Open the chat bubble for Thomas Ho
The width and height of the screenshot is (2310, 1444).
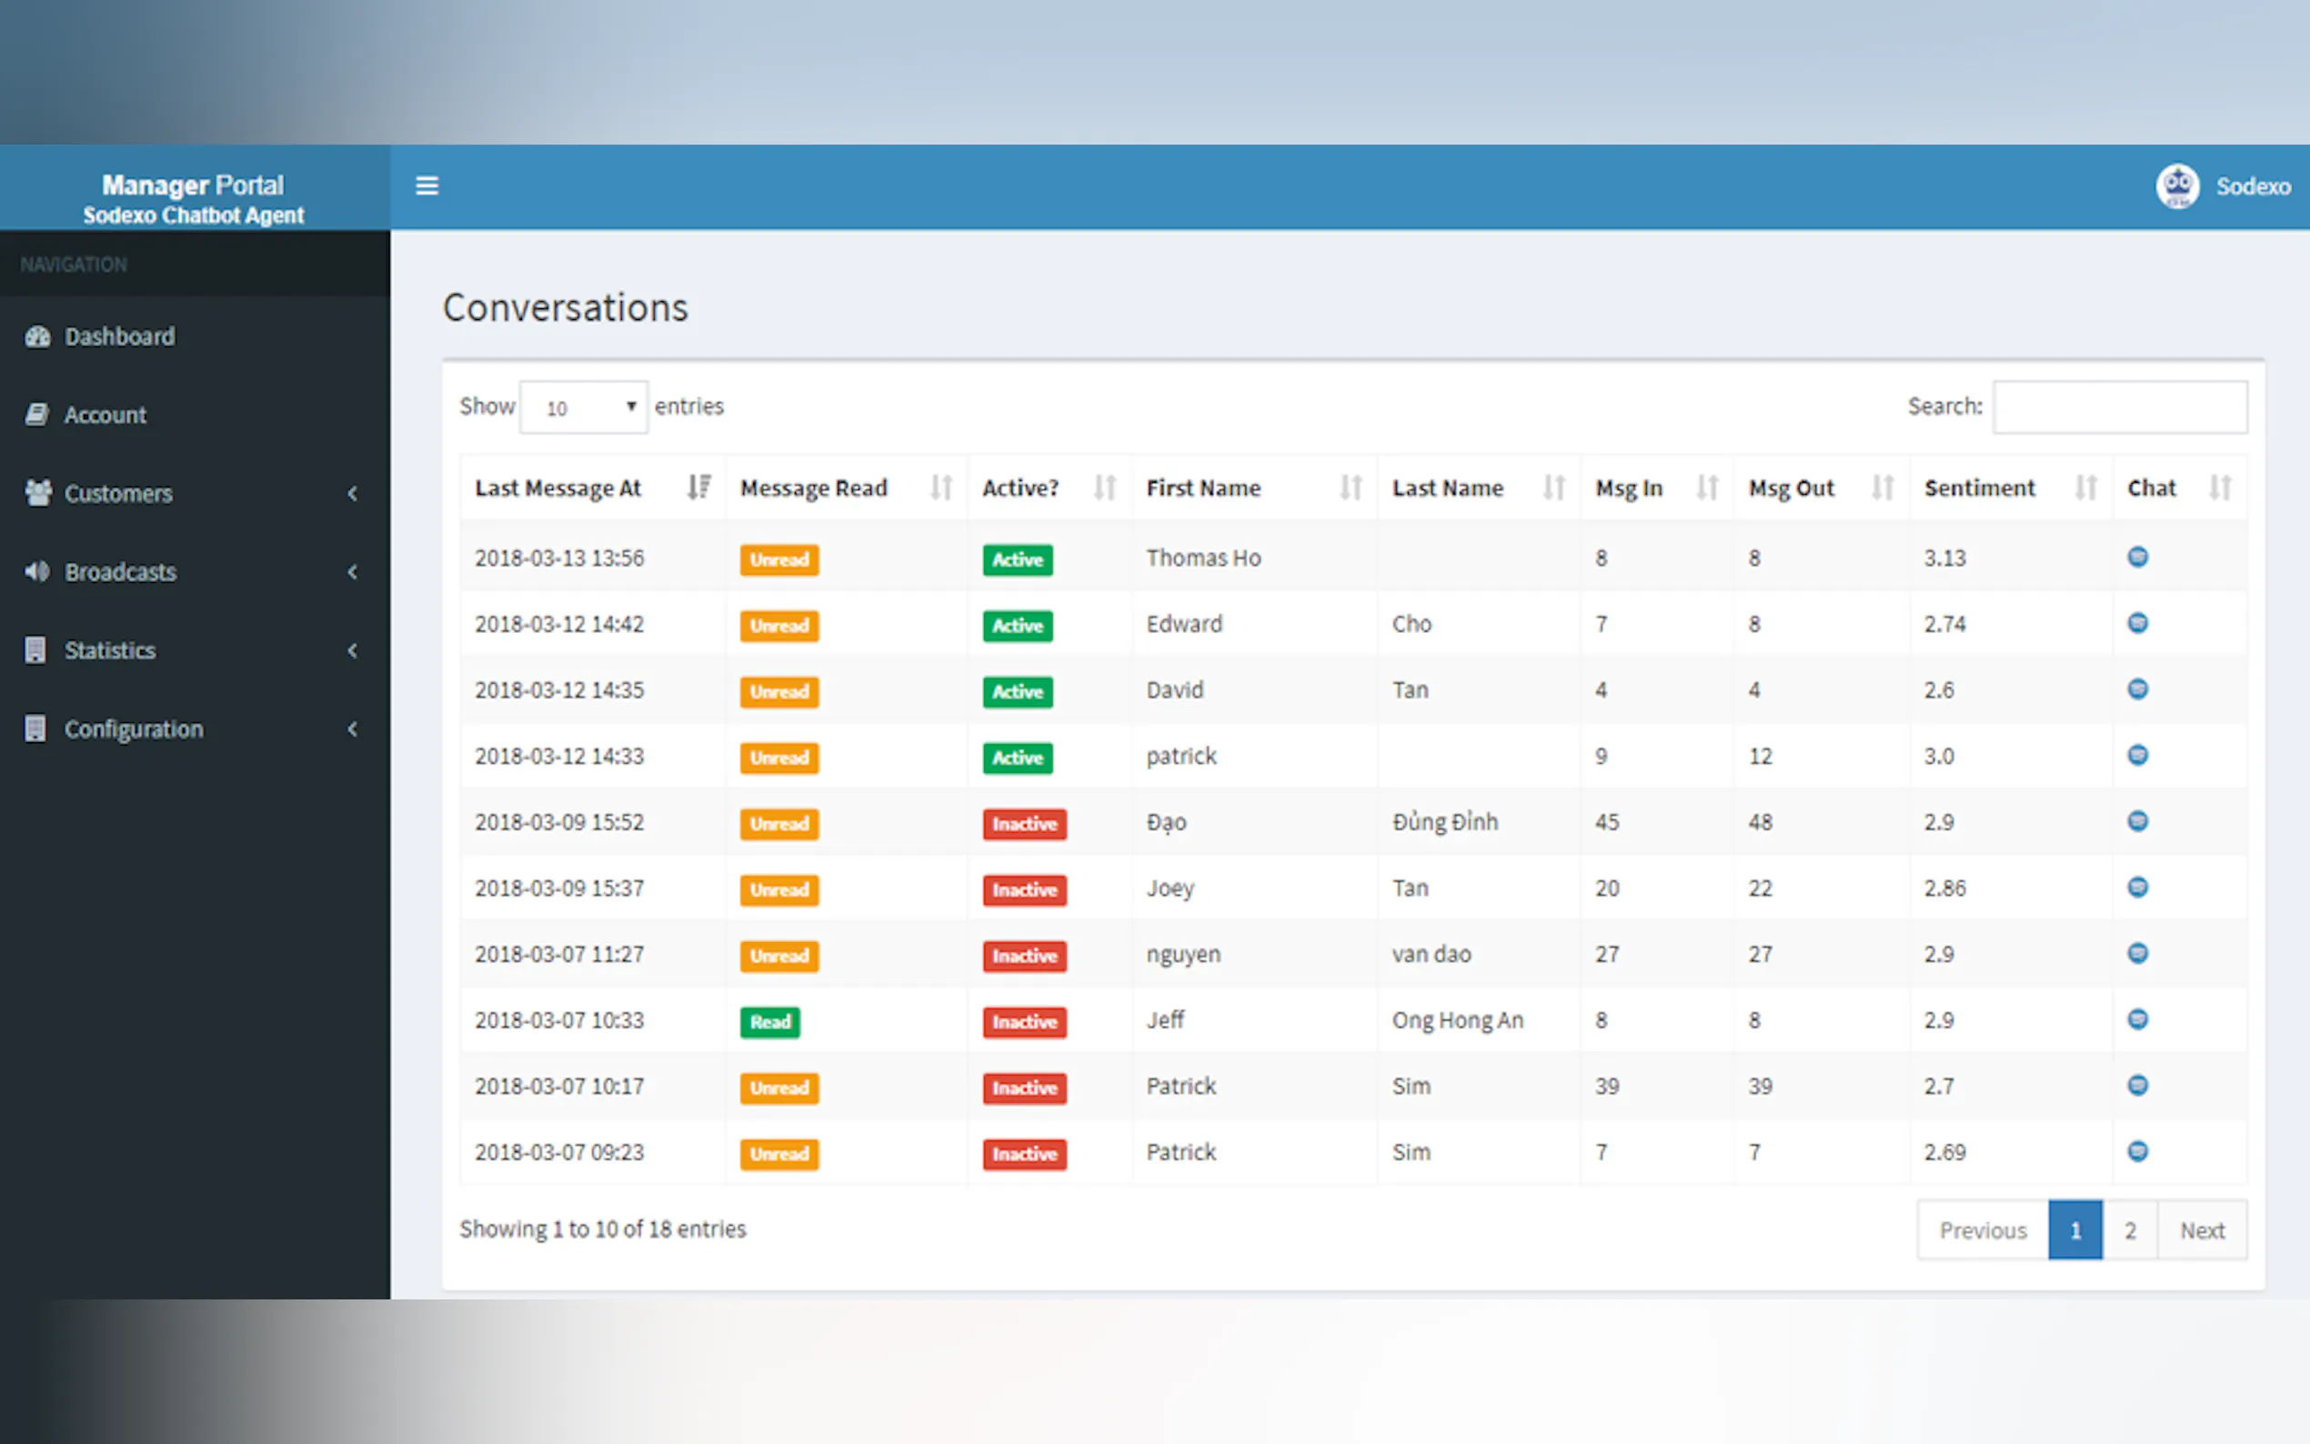pyautogui.click(x=2138, y=557)
